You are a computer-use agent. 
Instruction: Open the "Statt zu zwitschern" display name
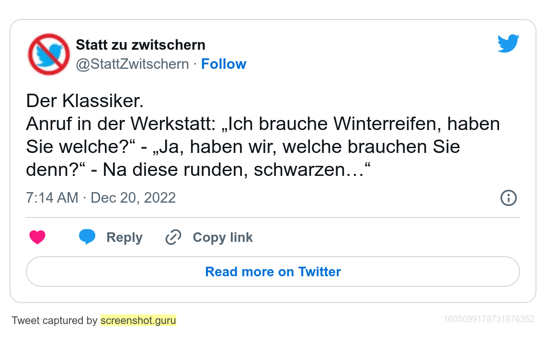pyautogui.click(x=140, y=45)
